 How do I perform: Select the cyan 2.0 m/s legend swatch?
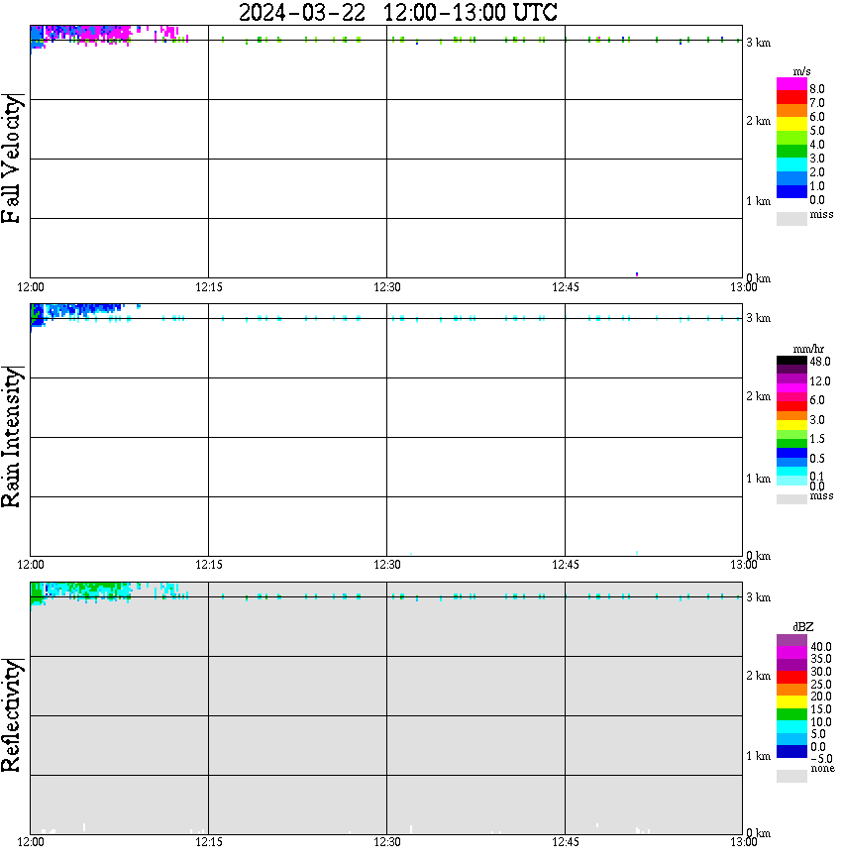click(x=791, y=164)
